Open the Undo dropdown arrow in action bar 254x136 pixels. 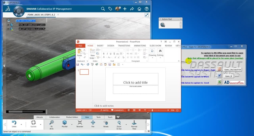tap(21, 125)
